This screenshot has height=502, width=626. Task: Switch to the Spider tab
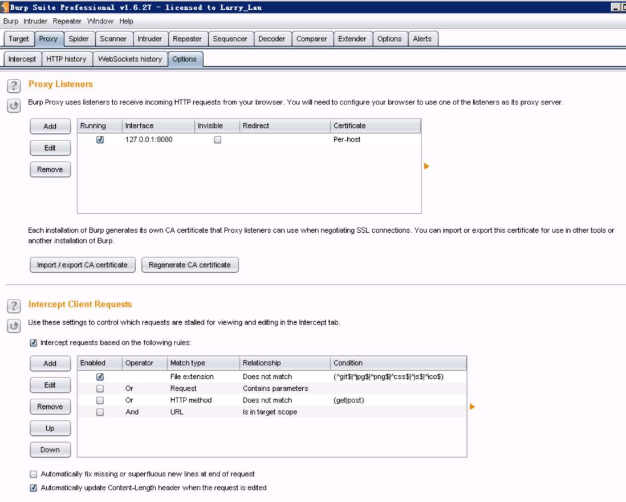[79, 39]
